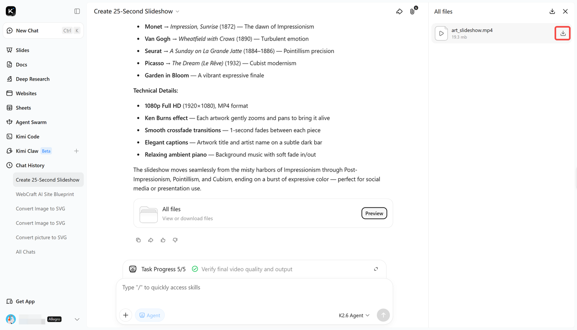Play the art_slideshow.mp4 preview icon
The width and height of the screenshot is (577, 330).
(x=441, y=33)
